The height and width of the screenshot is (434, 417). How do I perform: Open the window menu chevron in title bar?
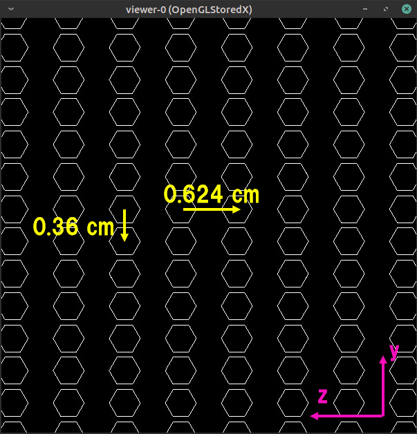point(11,9)
